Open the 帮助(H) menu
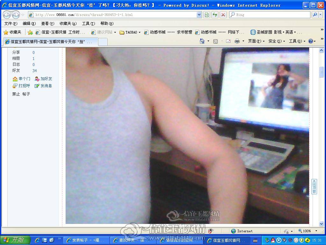Image resolution: width=326 pixels, height=245 pixels. click(107, 24)
